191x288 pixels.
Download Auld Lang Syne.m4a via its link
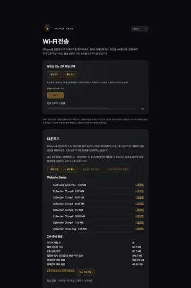(x=140, y=185)
